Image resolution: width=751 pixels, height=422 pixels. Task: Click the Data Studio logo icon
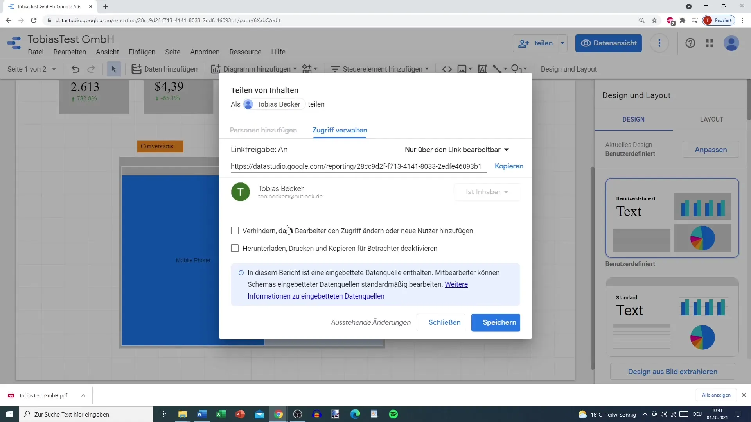click(x=14, y=43)
